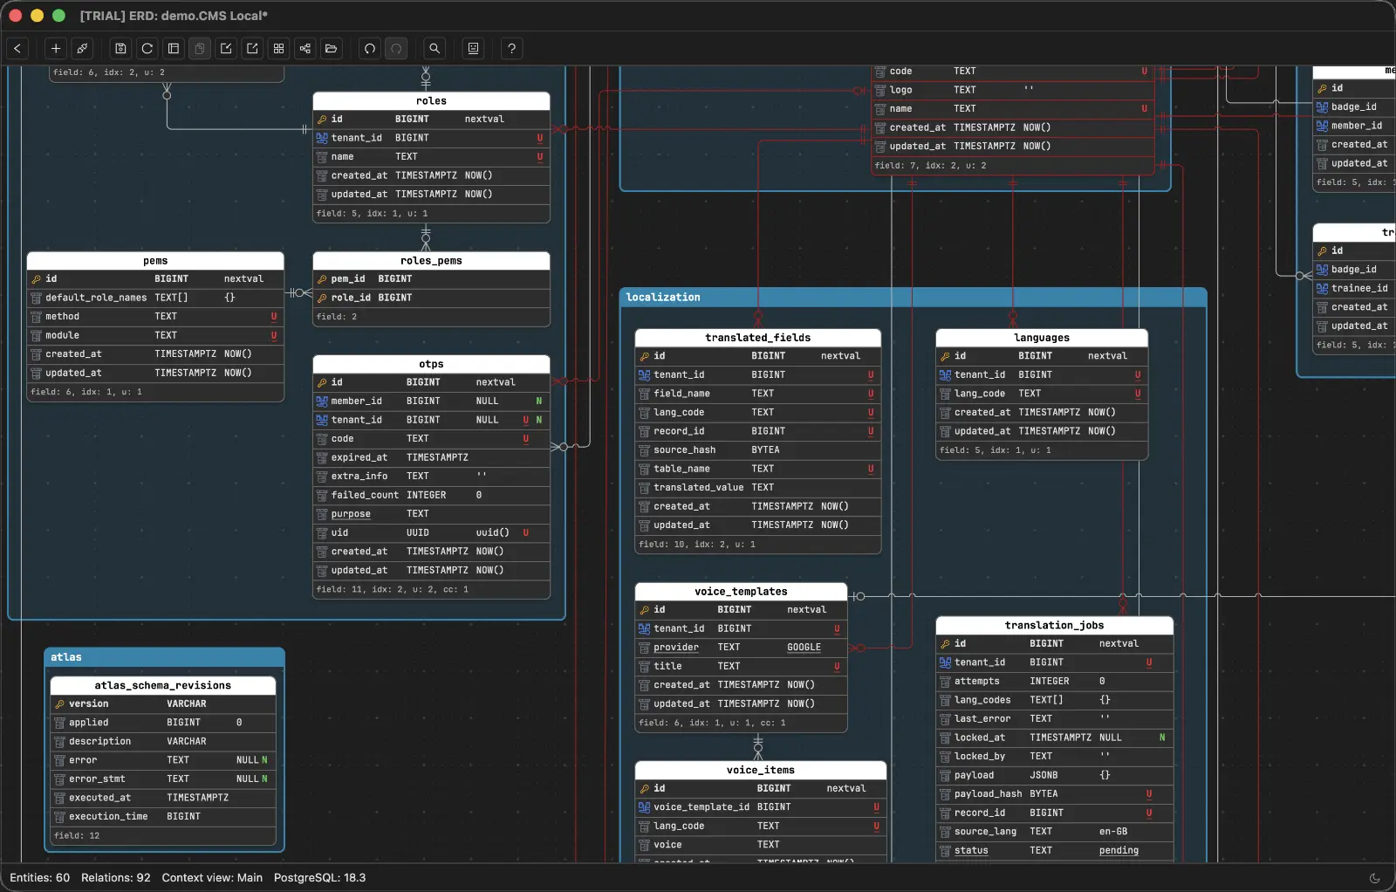Click the undo toolbar icon
1396x892 pixels.
(370, 49)
